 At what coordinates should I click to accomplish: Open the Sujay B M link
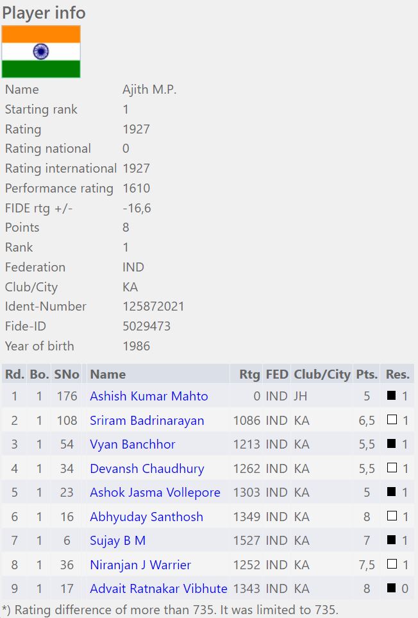tap(117, 541)
